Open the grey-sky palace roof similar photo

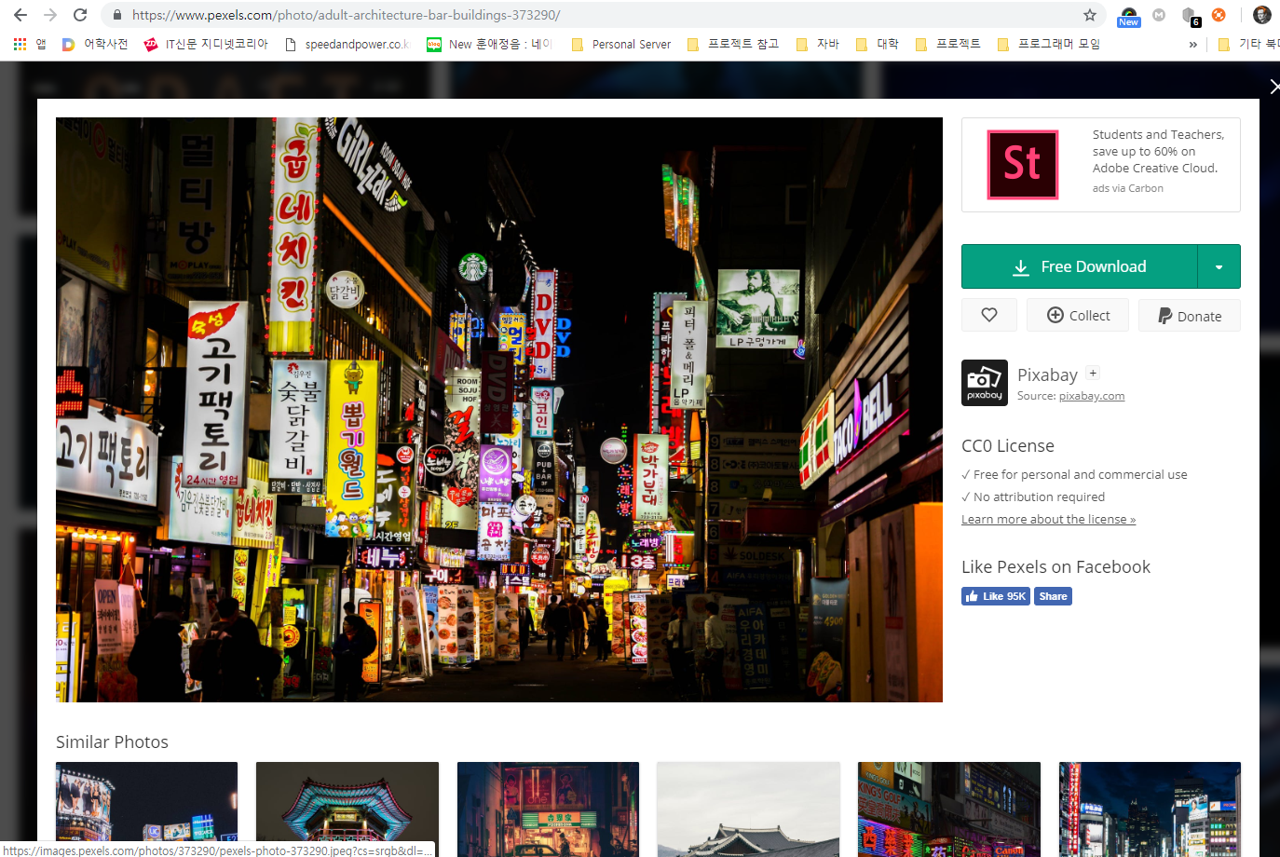tap(748, 809)
